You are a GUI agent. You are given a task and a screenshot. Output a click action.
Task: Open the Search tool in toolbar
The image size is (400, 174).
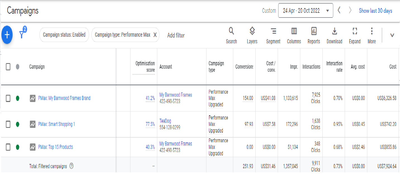click(x=231, y=35)
